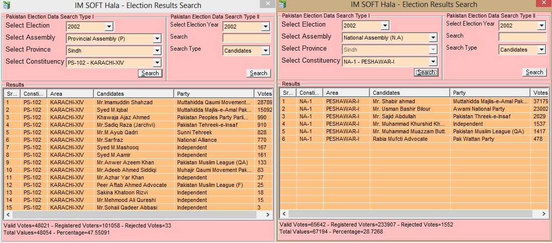Viewport: 552px width, 243px height.
Task: Click left arrow of left results scrollbar
Action: tap(9, 214)
